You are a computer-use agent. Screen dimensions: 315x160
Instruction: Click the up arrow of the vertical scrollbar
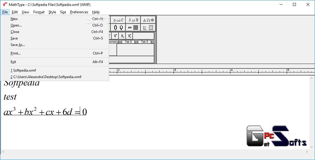point(311,78)
